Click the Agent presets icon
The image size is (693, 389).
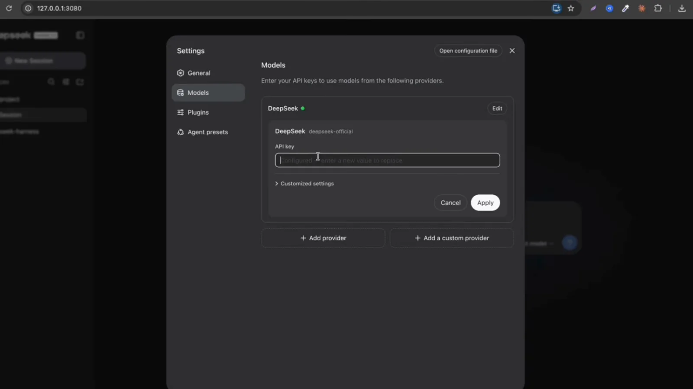[181, 132]
